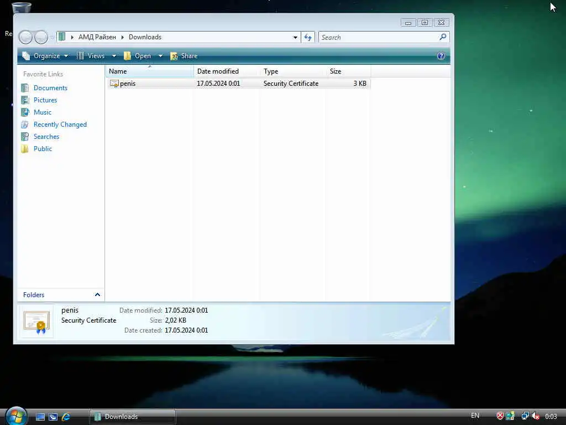Open the Windows Start orb
This screenshot has width=566, height=425.
tap(16, 416)
